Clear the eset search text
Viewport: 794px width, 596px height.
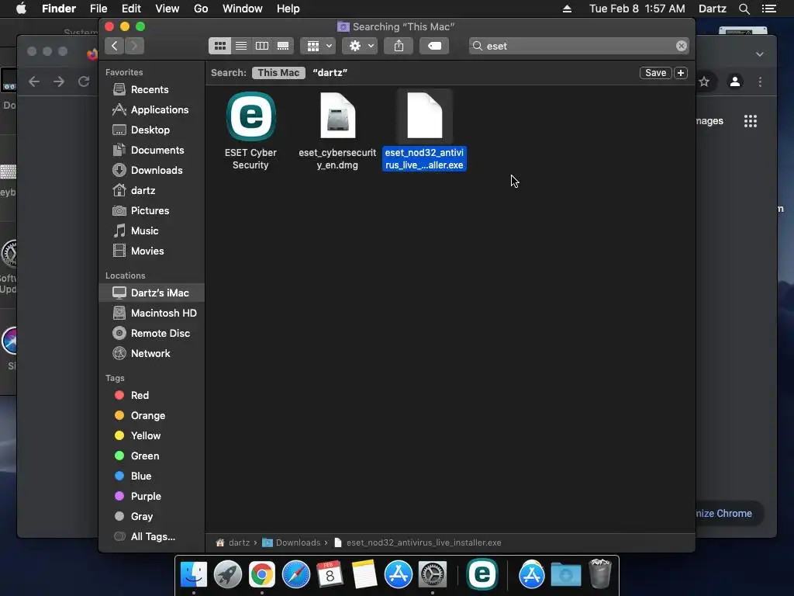pyautogui.click(x=682, y=46)
